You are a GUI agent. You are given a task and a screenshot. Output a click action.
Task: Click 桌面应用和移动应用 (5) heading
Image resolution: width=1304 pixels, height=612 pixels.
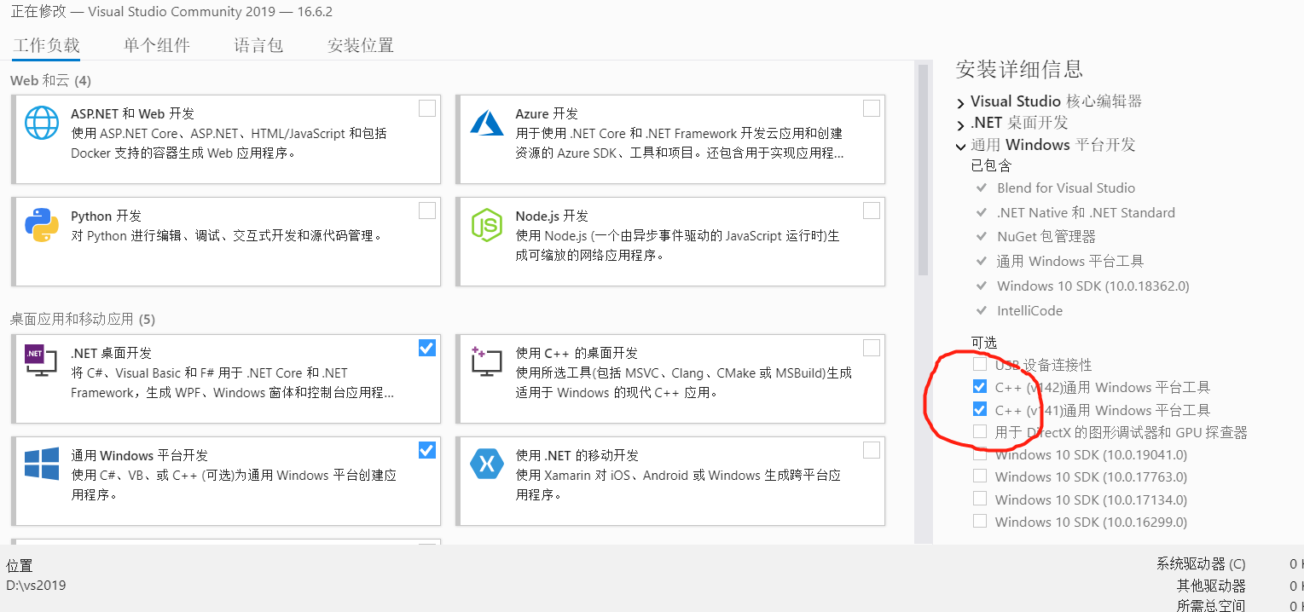(83, 320)
